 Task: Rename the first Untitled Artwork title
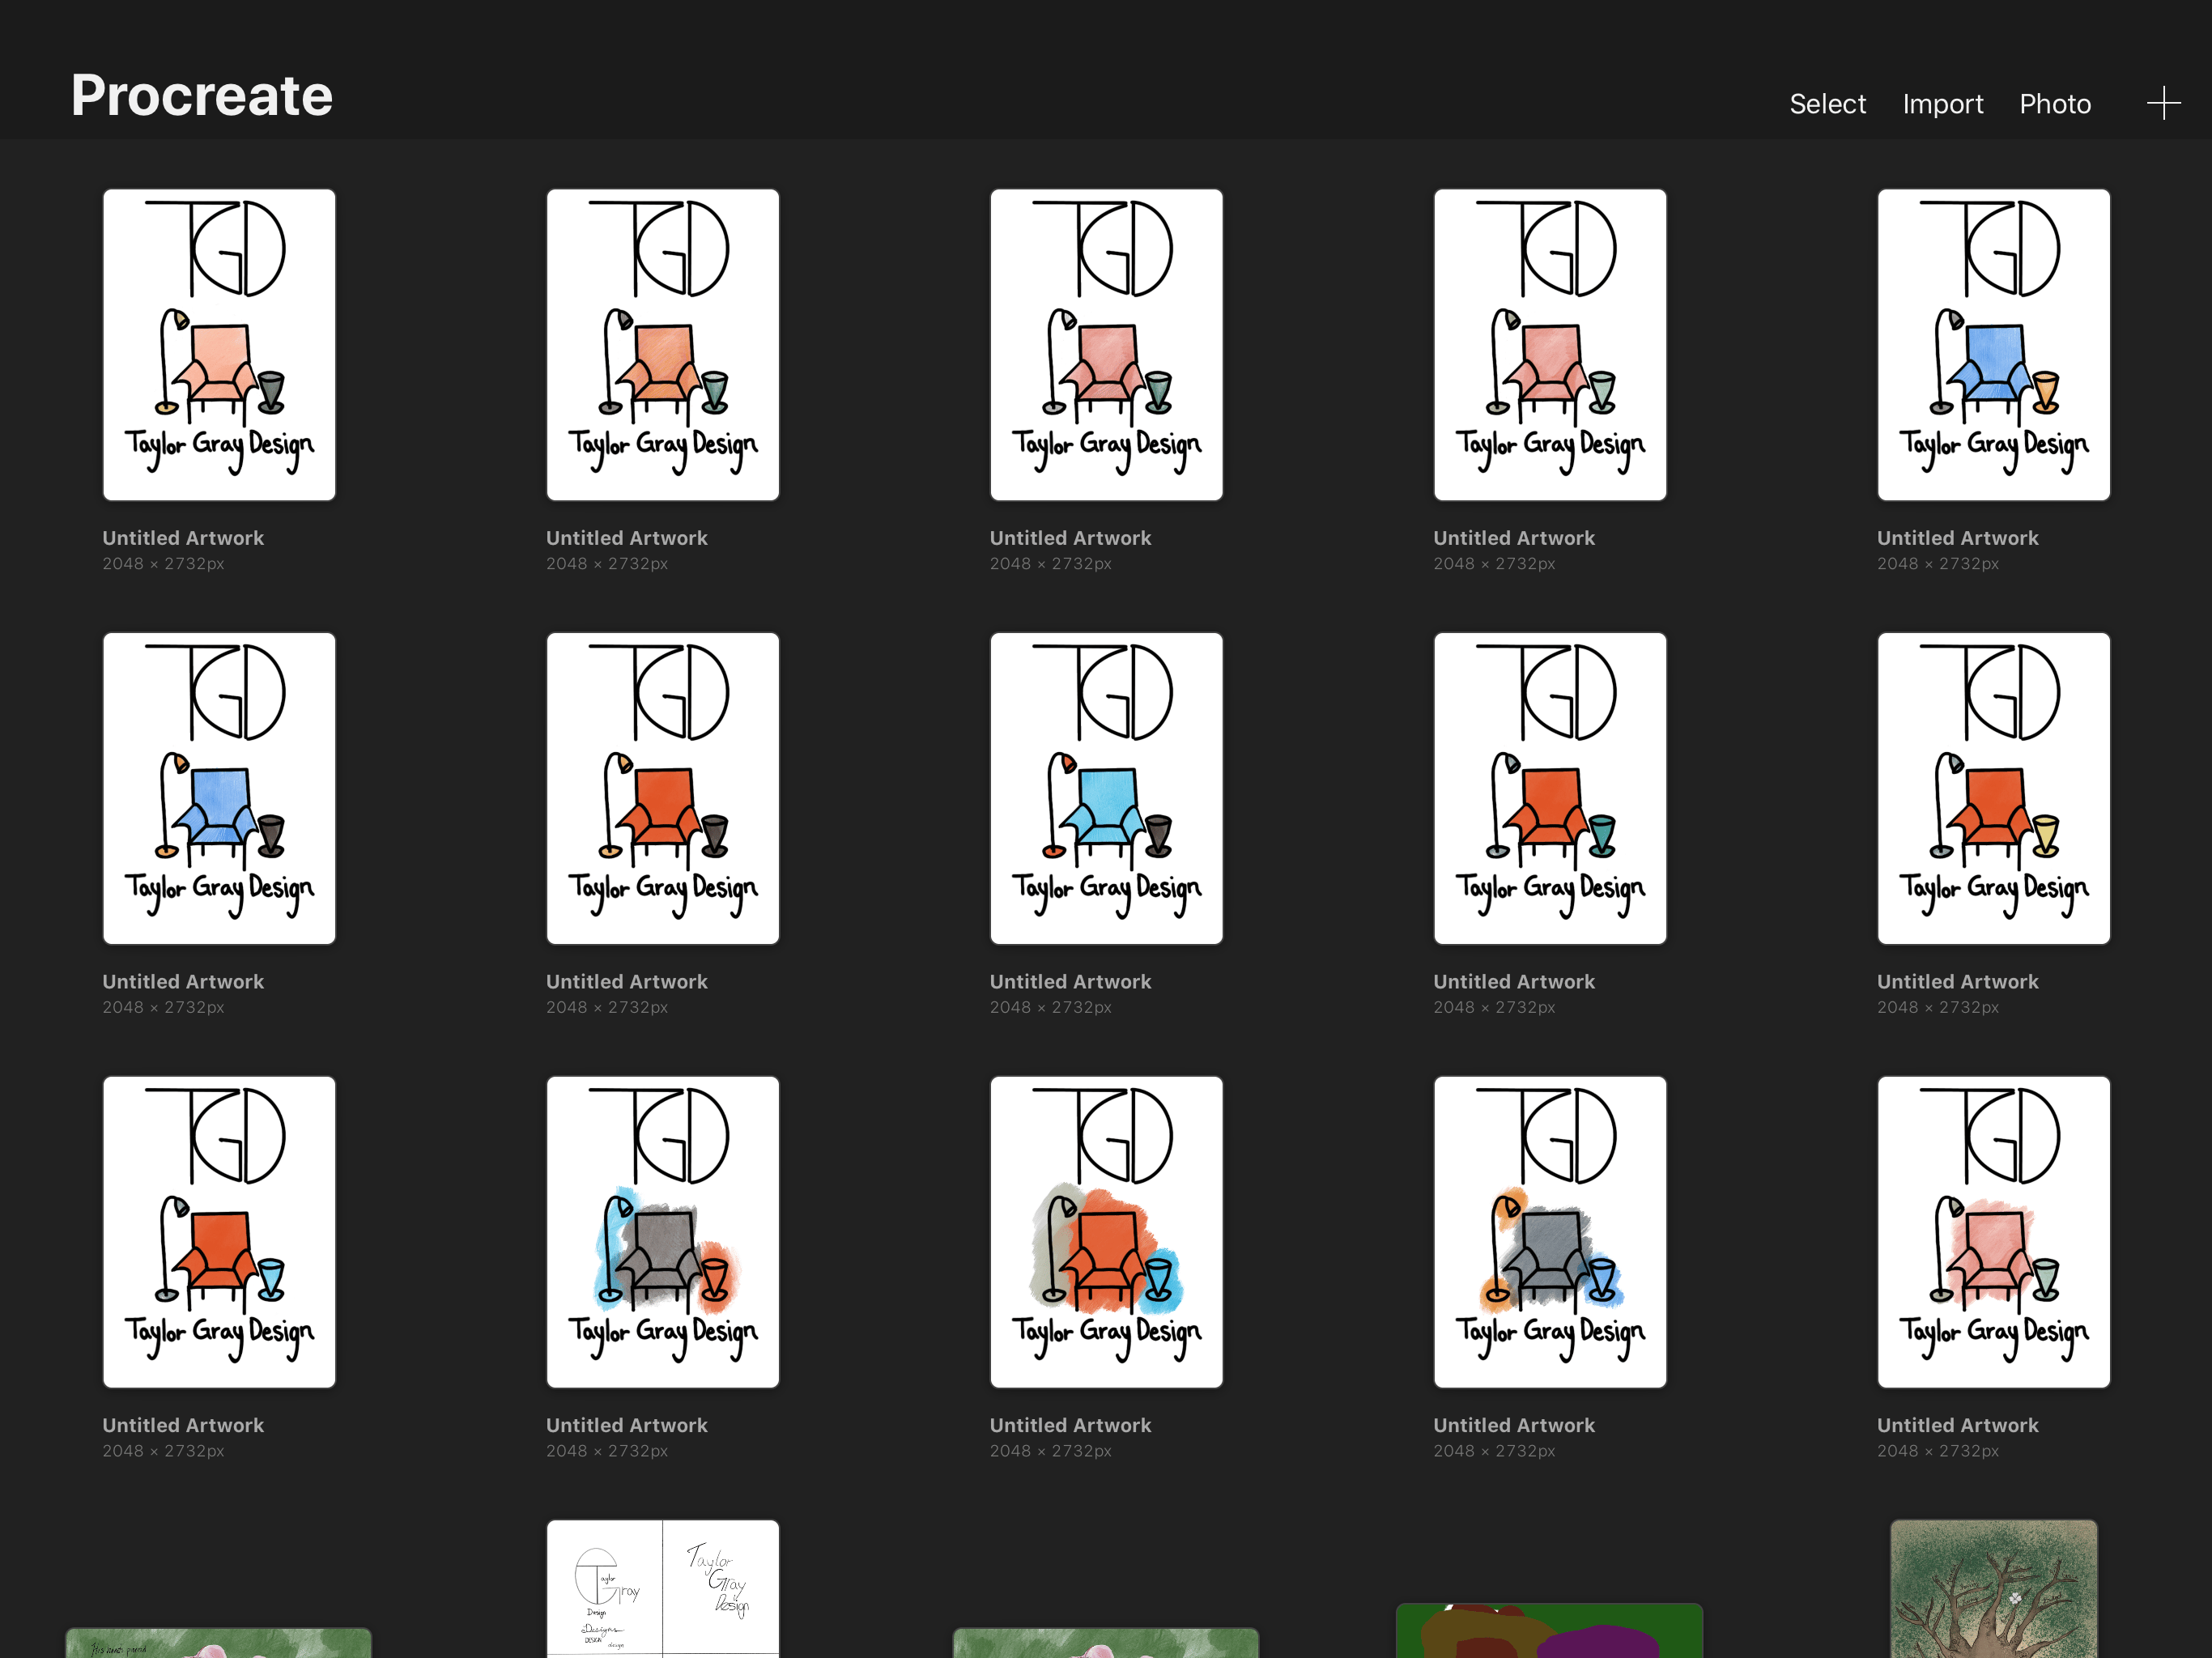click(183, 538)
